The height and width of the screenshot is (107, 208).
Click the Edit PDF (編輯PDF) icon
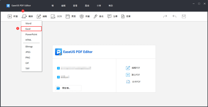click(x=128, y=68)
